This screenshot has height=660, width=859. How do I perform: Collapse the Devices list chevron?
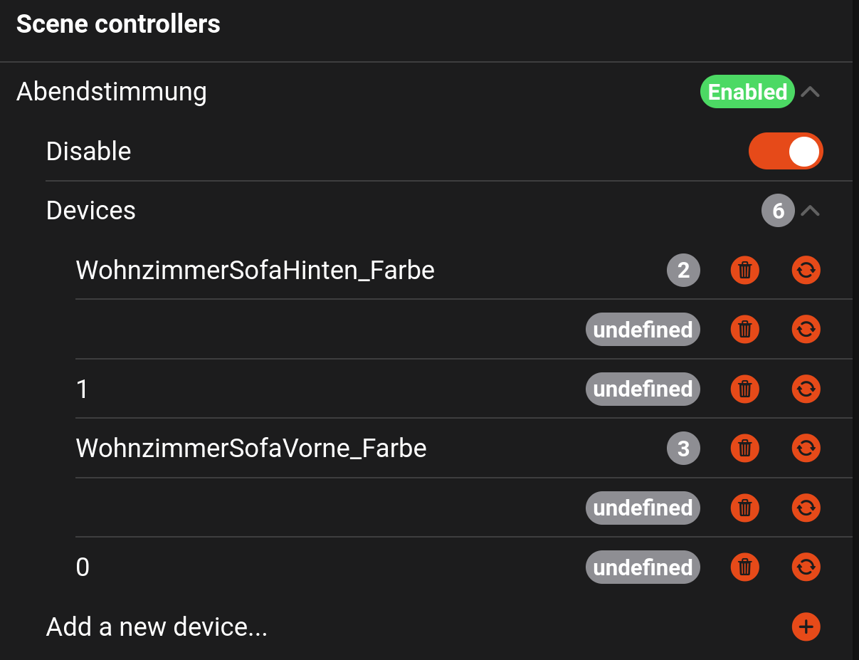(811, 211)
